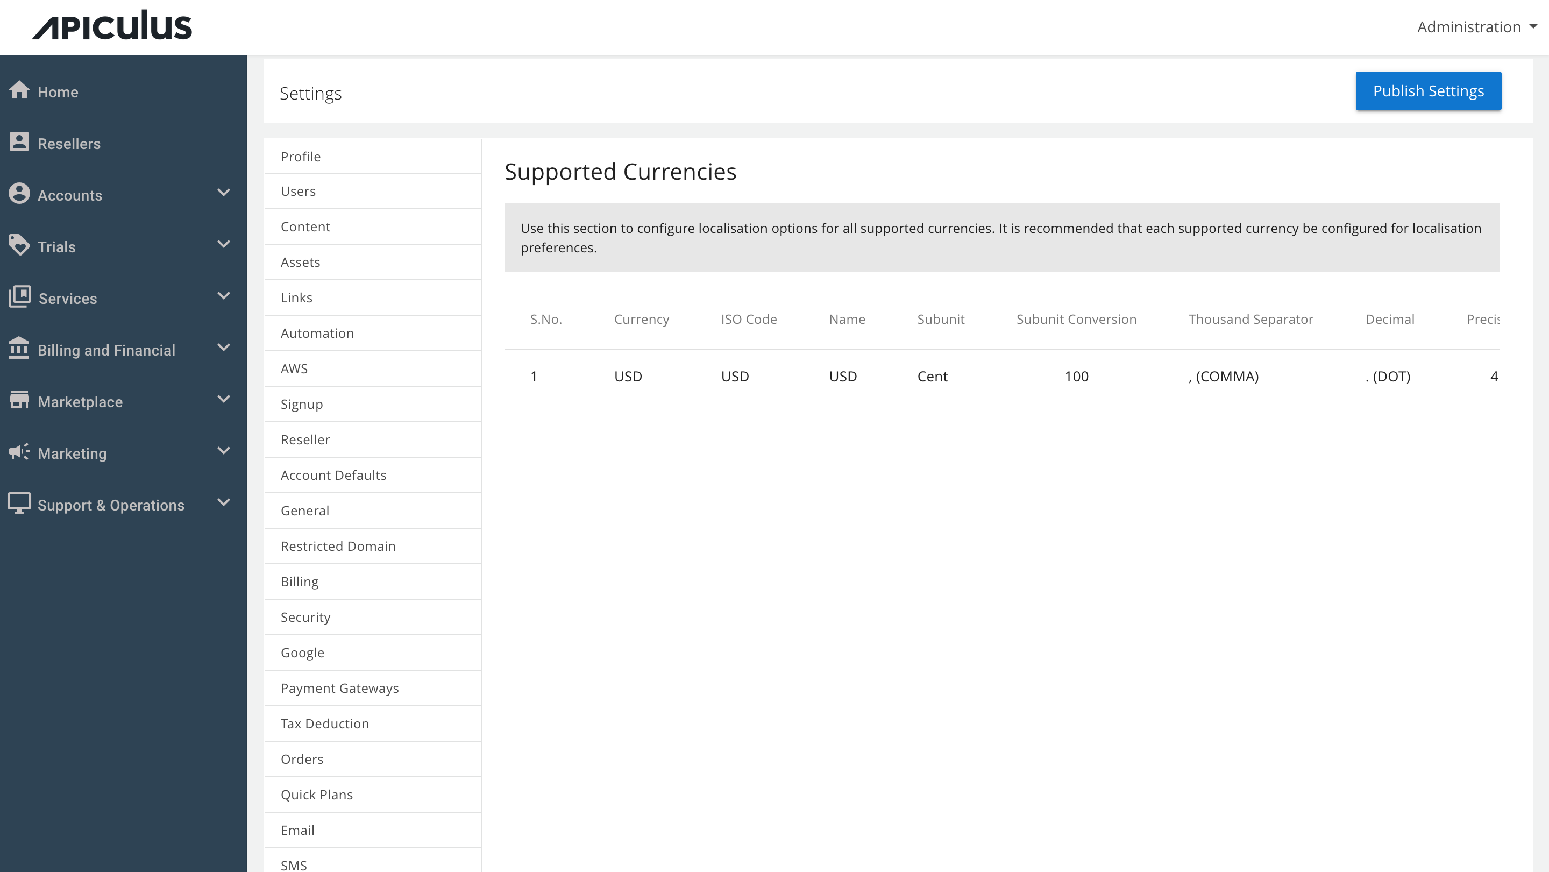1549x872 pixels.
Task: Open the SMS settings tab
Action: click(x=372, y=861)
